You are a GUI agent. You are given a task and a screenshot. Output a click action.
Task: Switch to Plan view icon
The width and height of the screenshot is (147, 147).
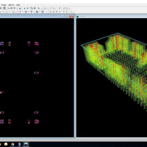click(x=11, y=8)
